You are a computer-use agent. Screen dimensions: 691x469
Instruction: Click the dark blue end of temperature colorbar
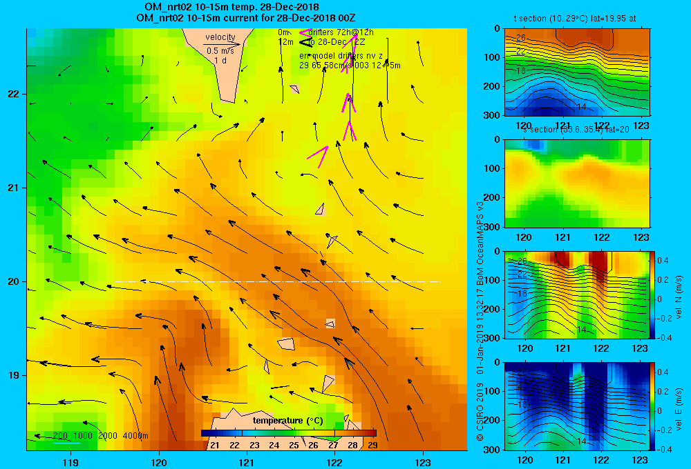(x=205, y=433)
